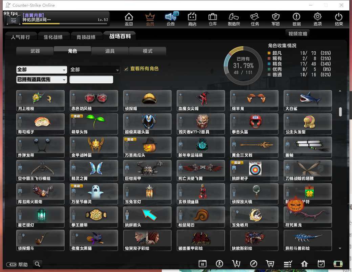Viewport: 352px width, 272px height.
Task: Select the 精灵之翼 wings item card
Action: pyautogui.click(x=94, y=170)
